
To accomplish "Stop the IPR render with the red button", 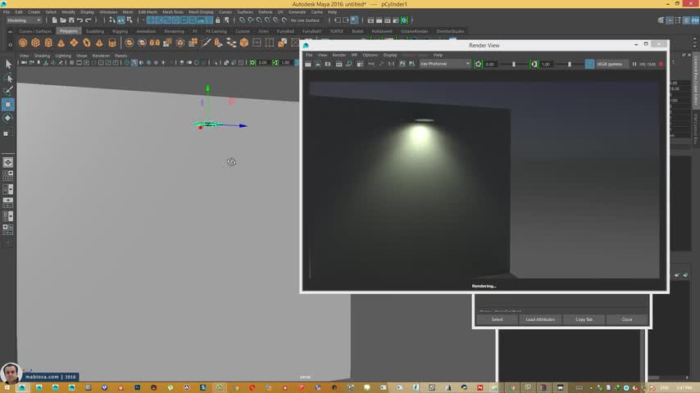I will coord(661,64).
